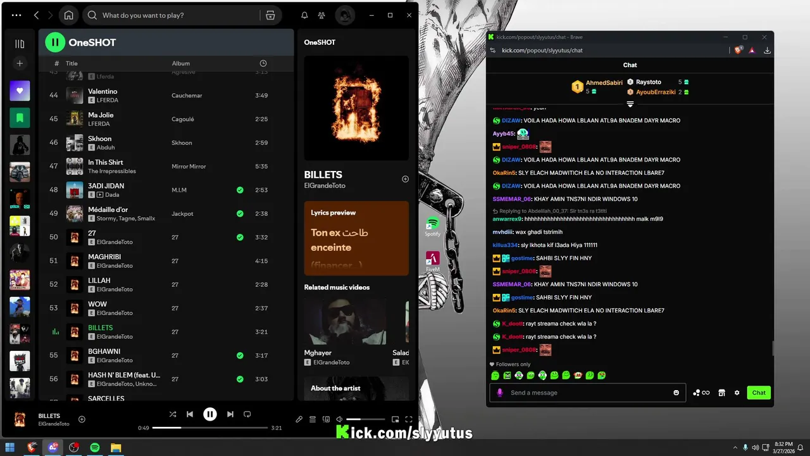
Task: Click the Kick chat address bar URL
Action: pos(542,50)
